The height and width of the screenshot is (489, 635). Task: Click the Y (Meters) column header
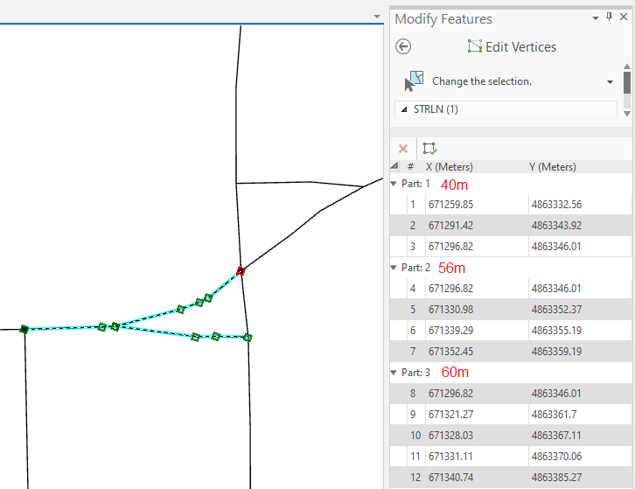click(x=553, y=166)
